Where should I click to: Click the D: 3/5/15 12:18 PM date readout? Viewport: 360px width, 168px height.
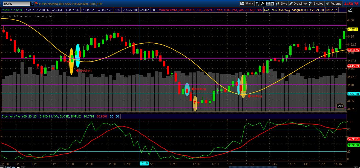(x=37, y=10)
